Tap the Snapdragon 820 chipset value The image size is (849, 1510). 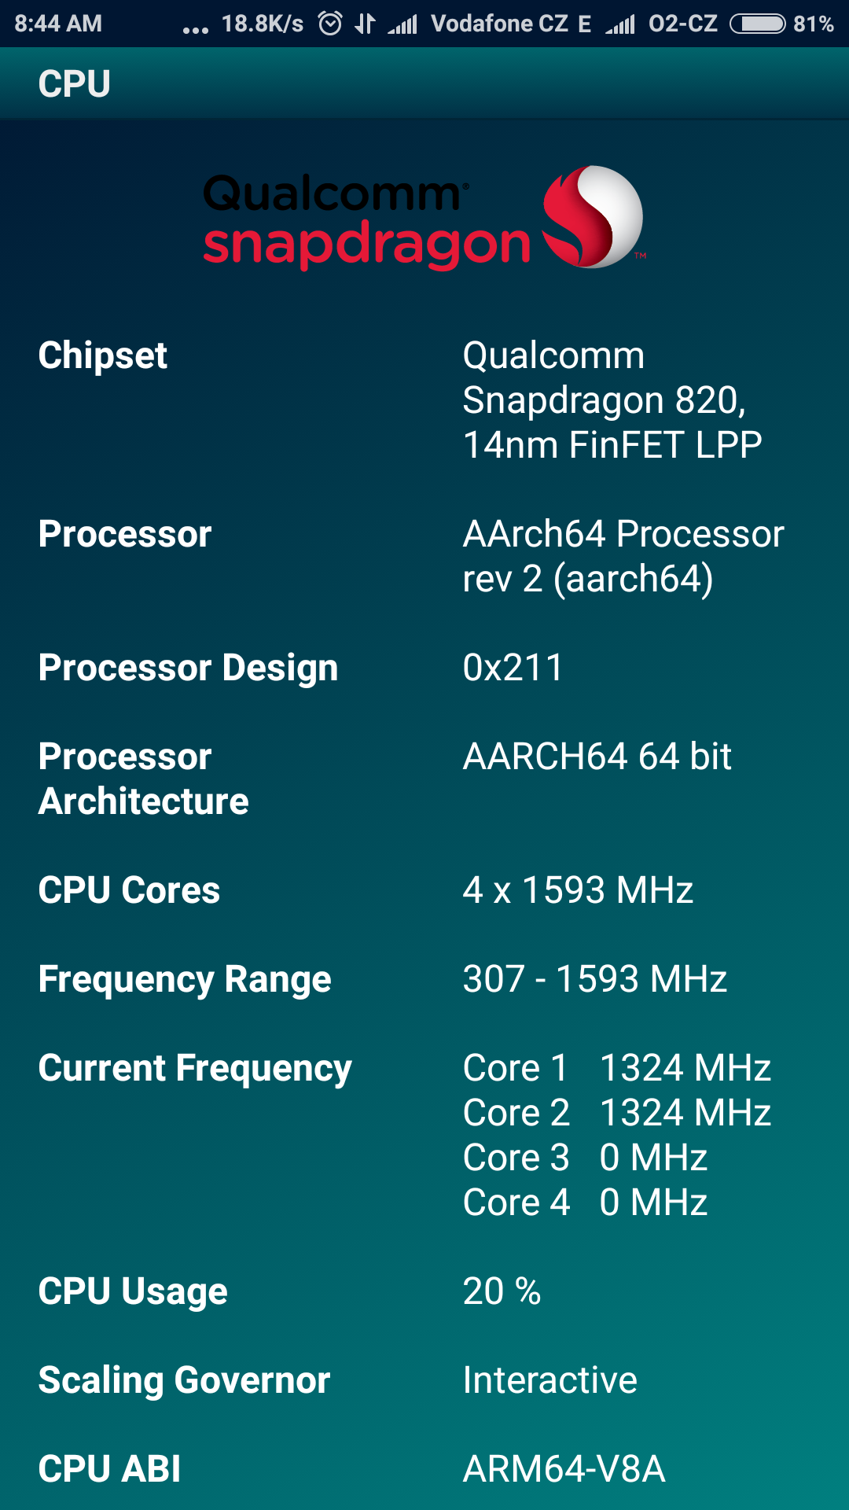(x=612, y=400)
